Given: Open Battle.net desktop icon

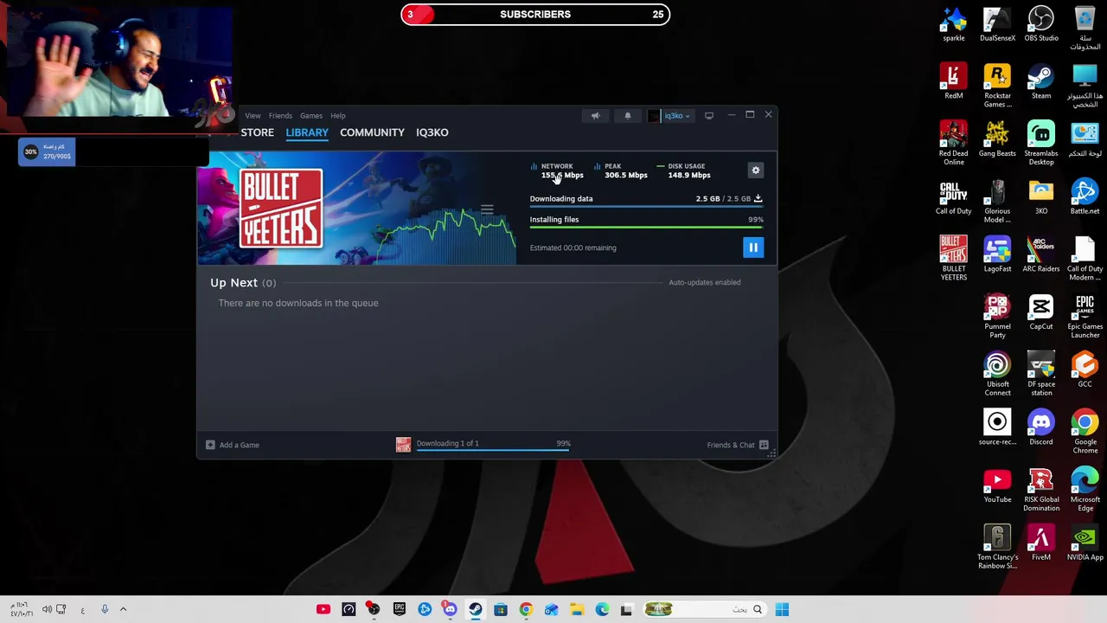Looking at the screenshot, I should 1085,197.
